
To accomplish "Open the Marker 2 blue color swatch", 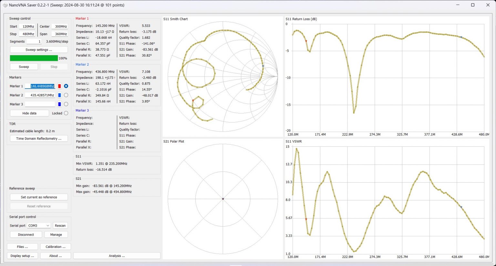I will 59,95.
